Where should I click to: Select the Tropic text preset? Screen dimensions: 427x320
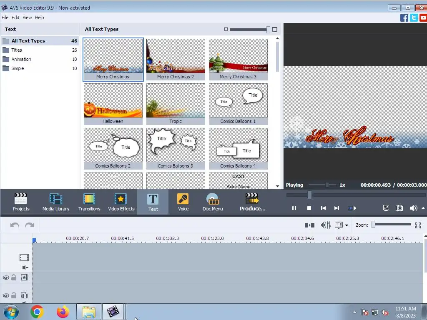click(176, 104)
